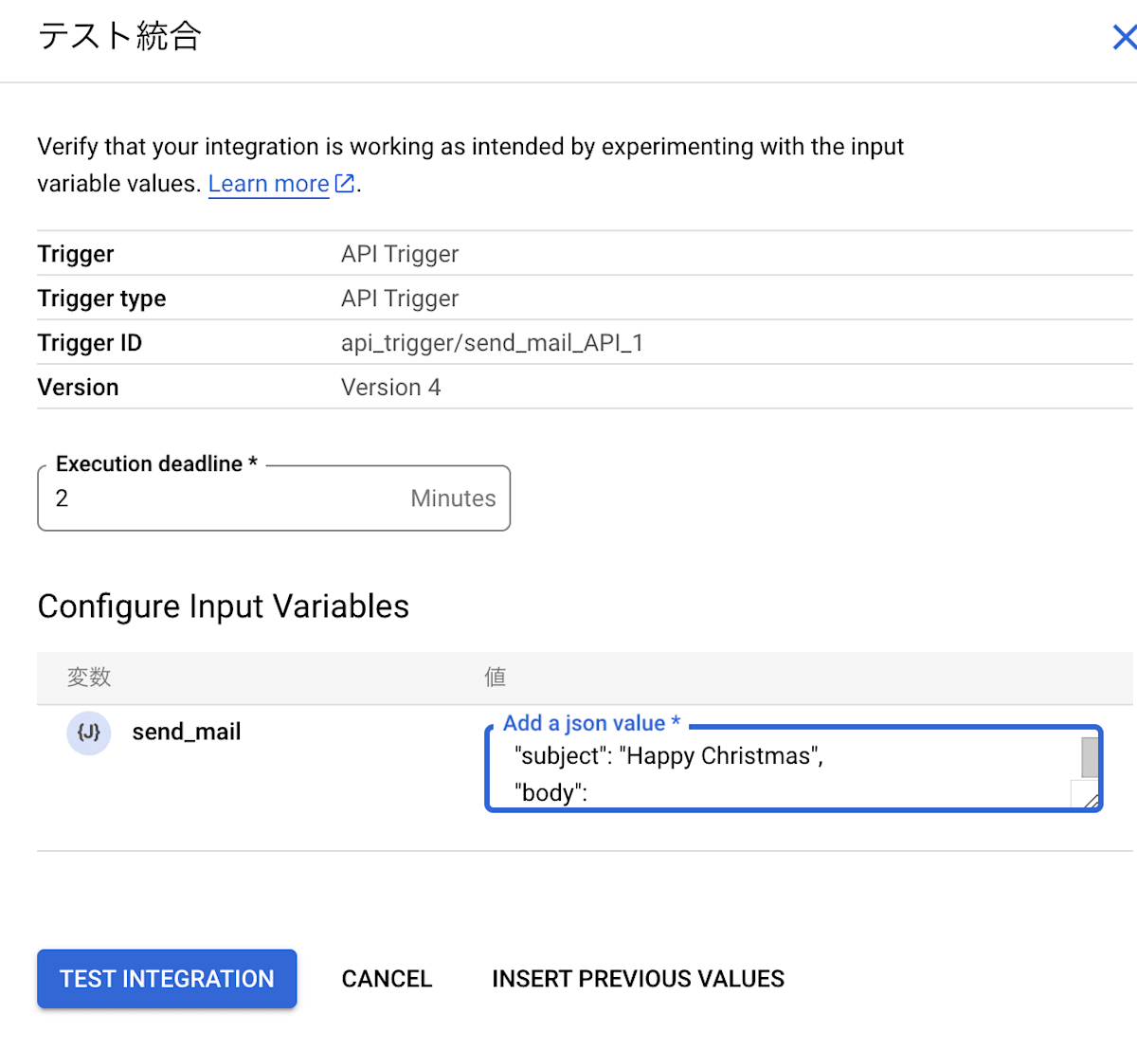Click the Execution deadline input field

[227, 498]
